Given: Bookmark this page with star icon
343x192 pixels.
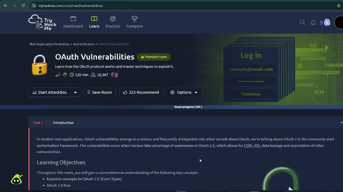Looking at the screenshot, I should [x=338, y=5].
